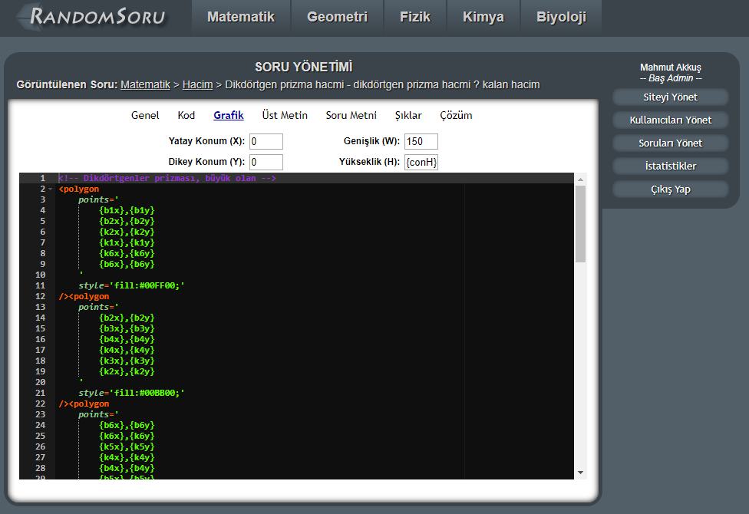Open the Üst Metin tab
This screenshot has height=514, width=749.
point(285,115)
